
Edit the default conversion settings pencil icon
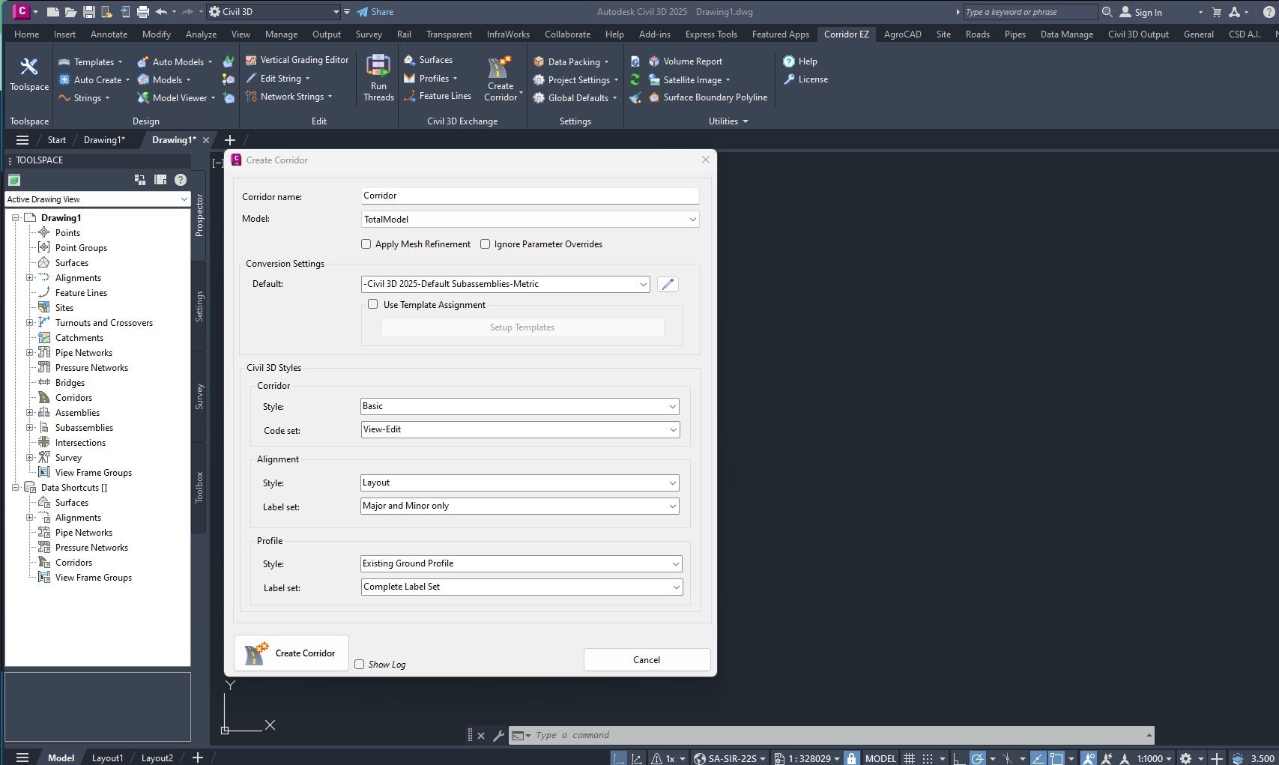668,284
